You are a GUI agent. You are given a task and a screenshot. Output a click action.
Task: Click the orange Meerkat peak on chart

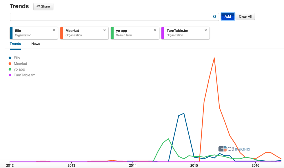pyautogui.click(x=214, y=58)
